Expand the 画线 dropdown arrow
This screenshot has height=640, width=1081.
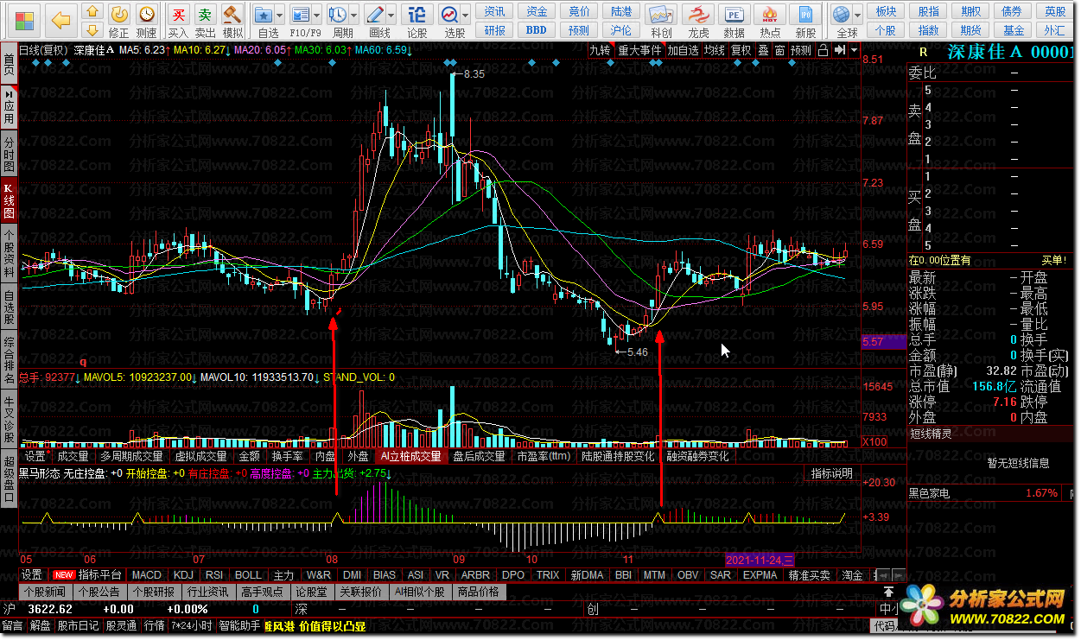pyautogui.click(x=391, y=16)
